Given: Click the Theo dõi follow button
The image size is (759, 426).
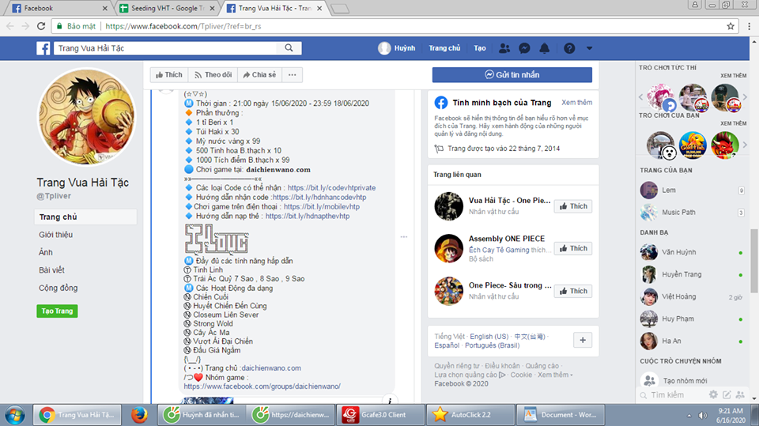Looking at the screenshot, I should pyautogui.click(x=213, y=74).
